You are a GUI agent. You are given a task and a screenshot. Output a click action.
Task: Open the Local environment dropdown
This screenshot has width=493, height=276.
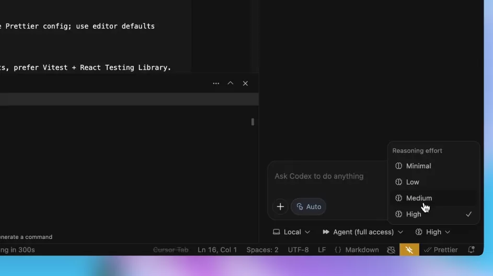pyautogui.click(x=292, y=232)
